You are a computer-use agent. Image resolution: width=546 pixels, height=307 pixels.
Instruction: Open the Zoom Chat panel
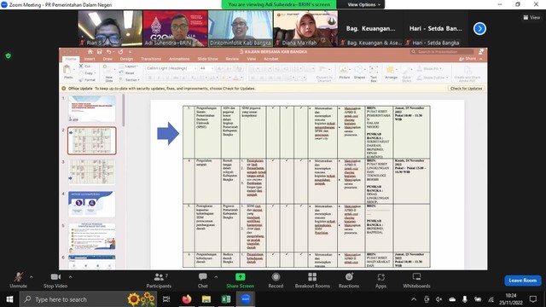point(203,281)
